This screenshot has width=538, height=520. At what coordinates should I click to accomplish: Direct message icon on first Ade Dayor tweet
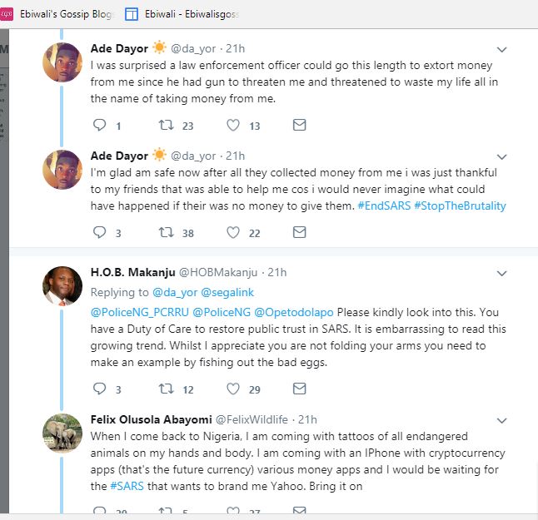pos(299,126)
